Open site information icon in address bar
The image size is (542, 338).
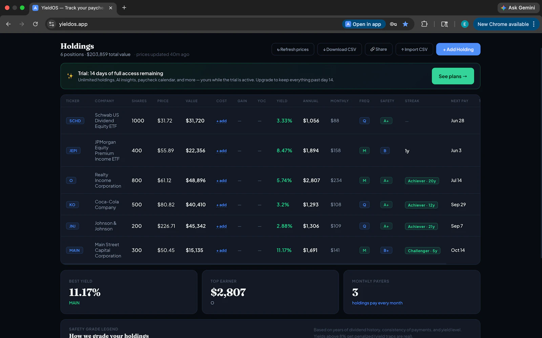[x=51, y=24]
